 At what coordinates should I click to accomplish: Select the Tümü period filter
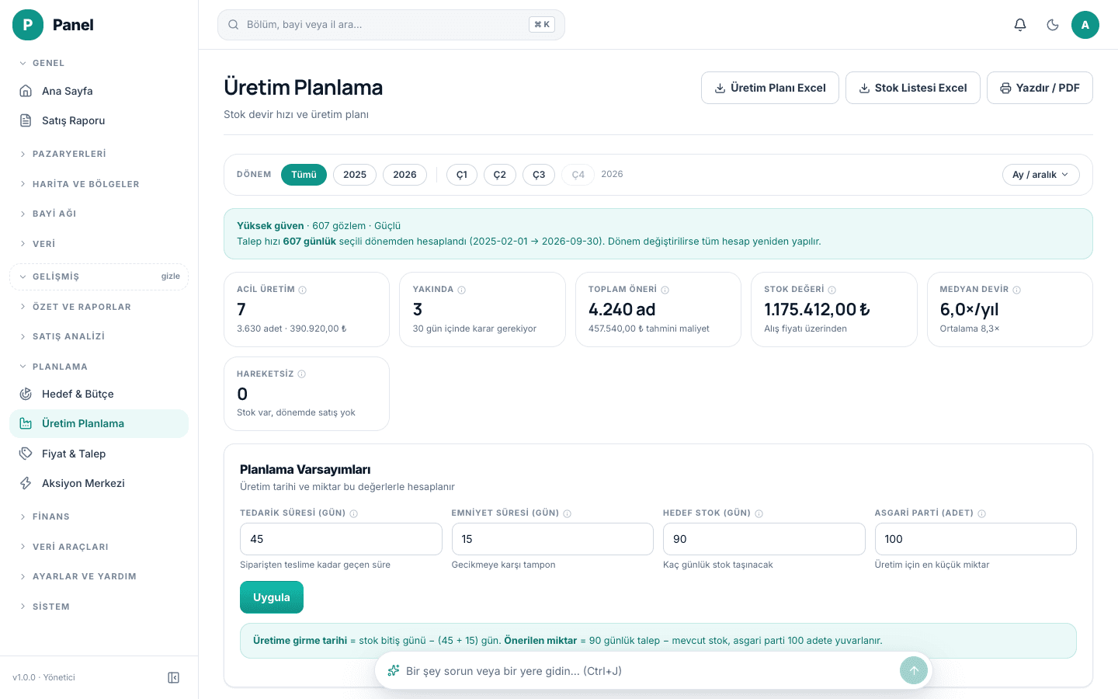[304, 175]
